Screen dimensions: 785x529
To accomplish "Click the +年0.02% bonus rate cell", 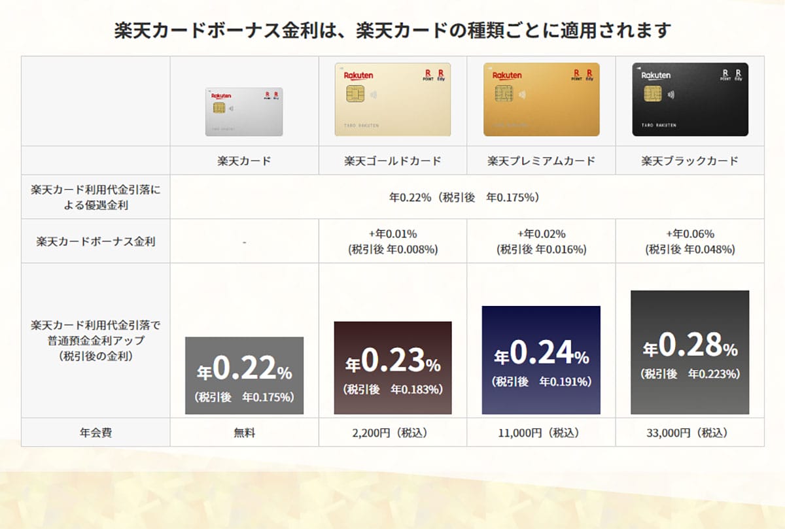I will [541, 241].
